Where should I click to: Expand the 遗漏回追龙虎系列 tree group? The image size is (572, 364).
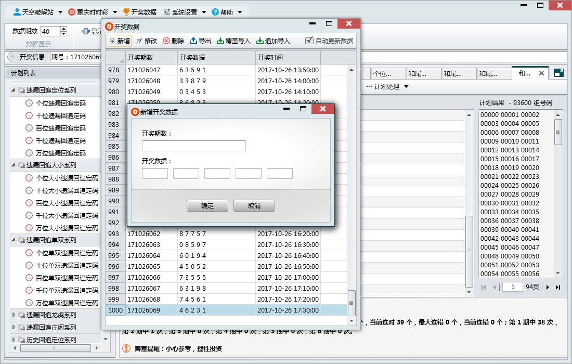[x=14, y=315]
